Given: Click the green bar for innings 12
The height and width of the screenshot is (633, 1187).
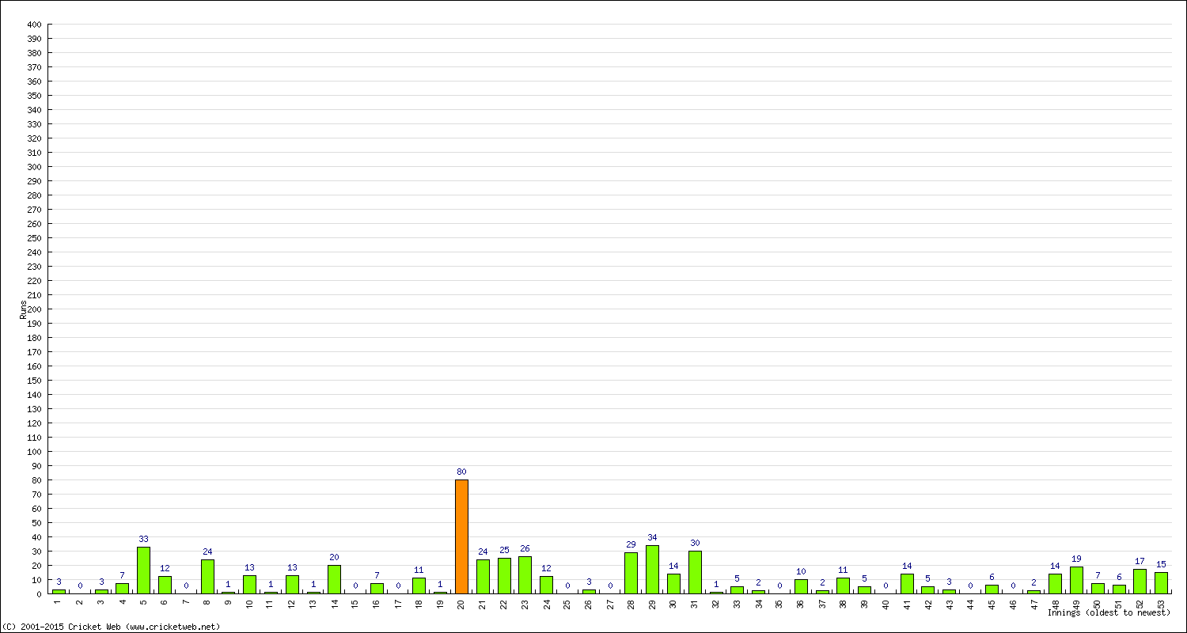Looking at the screenshot, I should 292,584.
